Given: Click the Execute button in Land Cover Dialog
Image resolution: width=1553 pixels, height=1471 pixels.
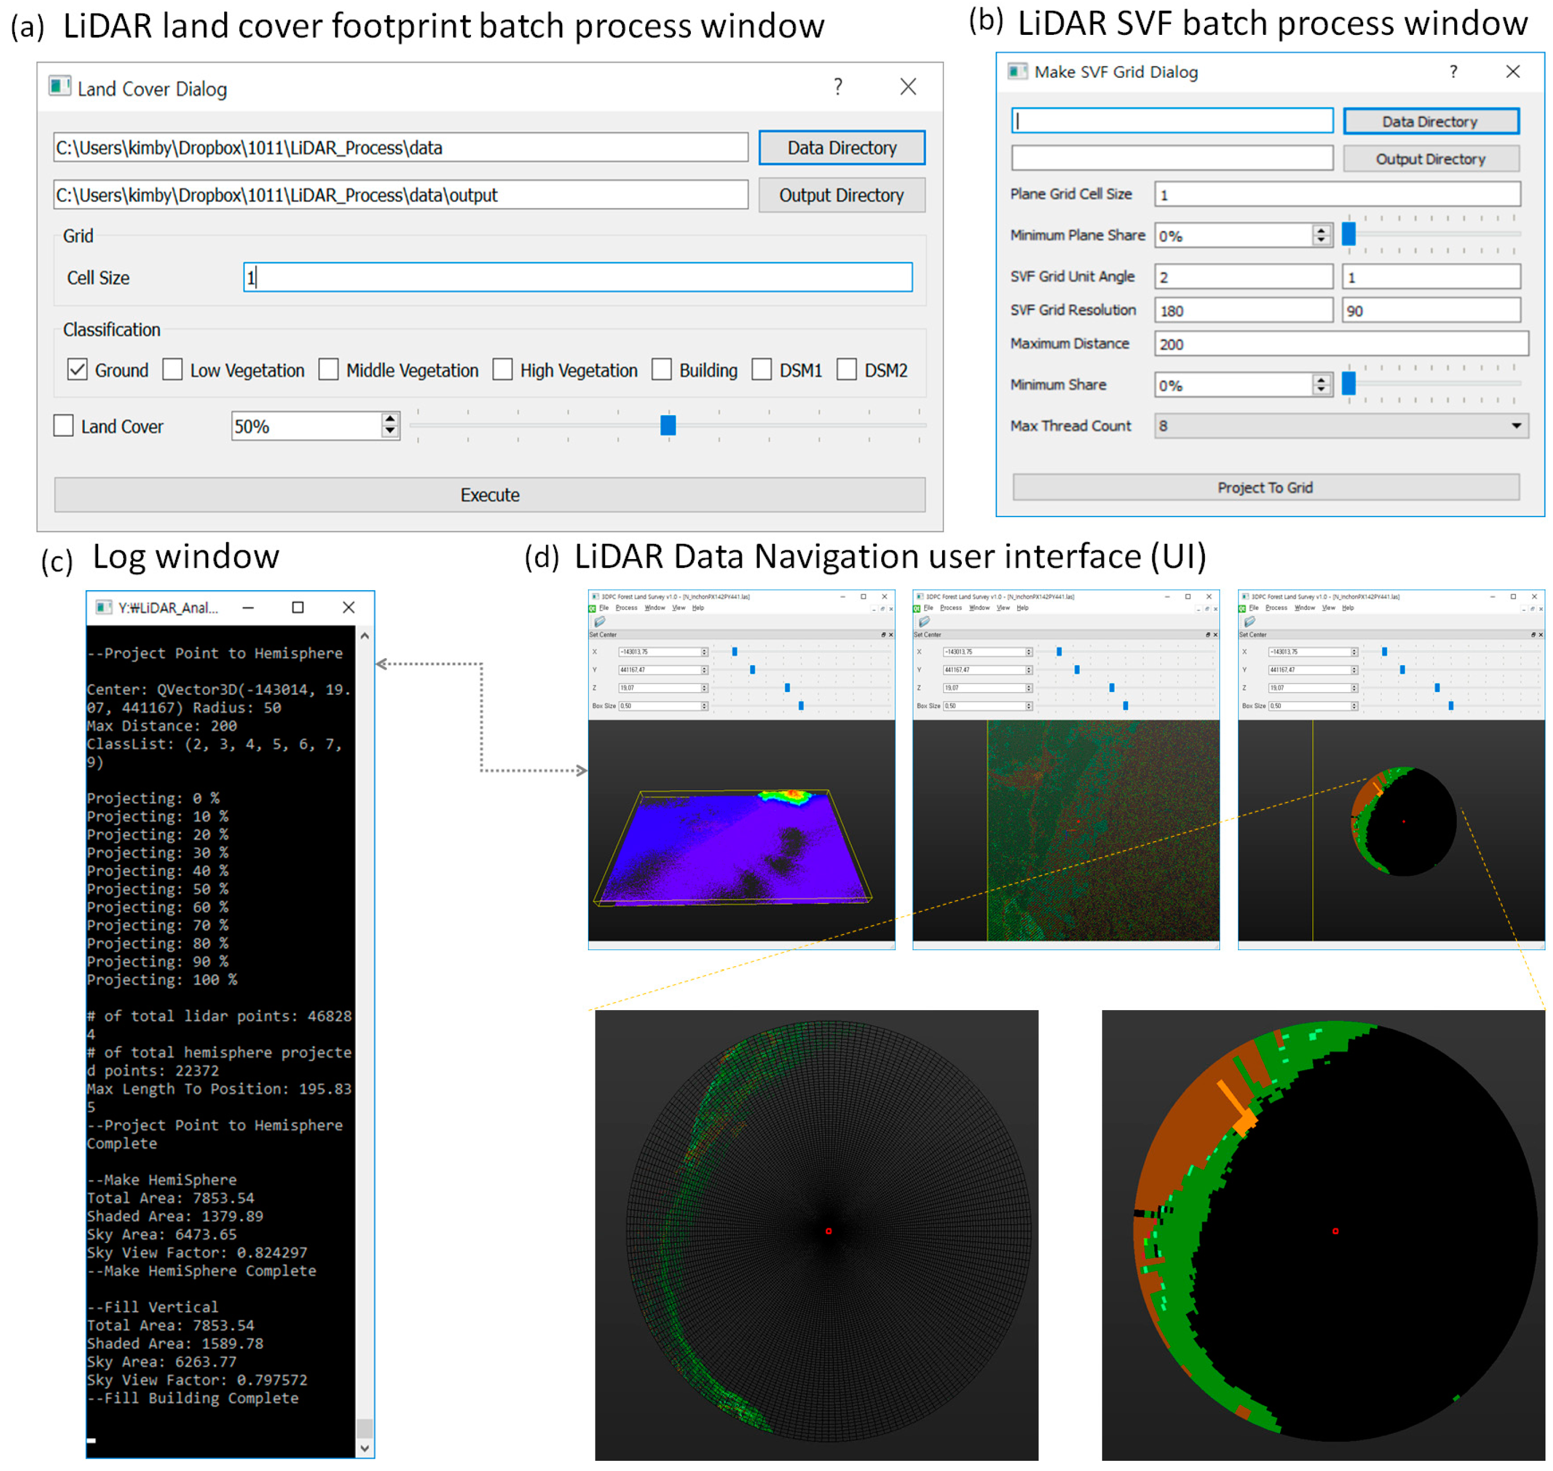Looking at the screenshot, I should (x=489, y=495).
